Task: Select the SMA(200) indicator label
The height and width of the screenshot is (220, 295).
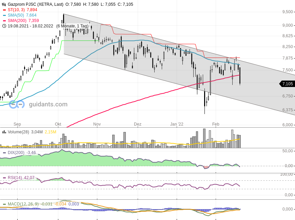Action: point(17,21)
